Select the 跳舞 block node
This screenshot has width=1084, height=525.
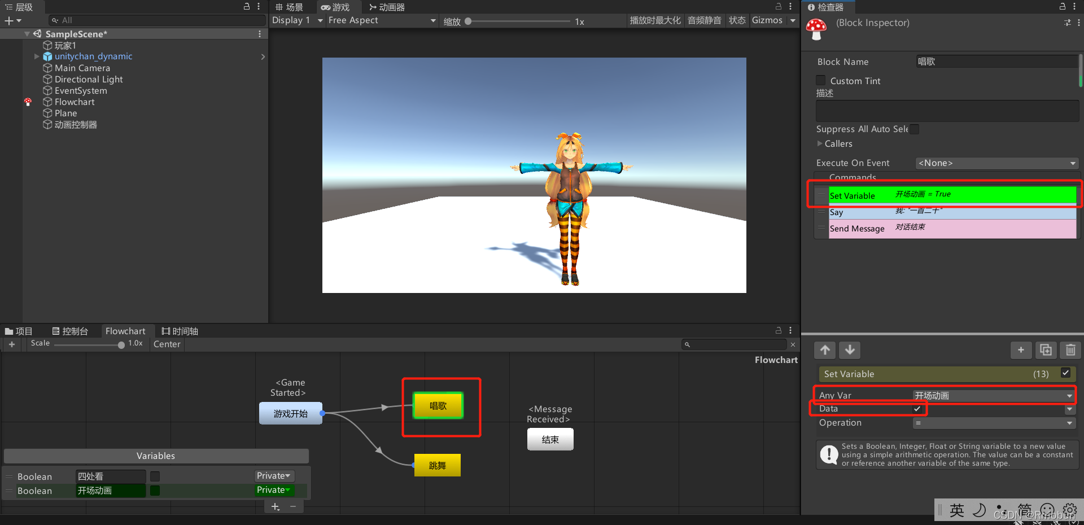point(438,465)
